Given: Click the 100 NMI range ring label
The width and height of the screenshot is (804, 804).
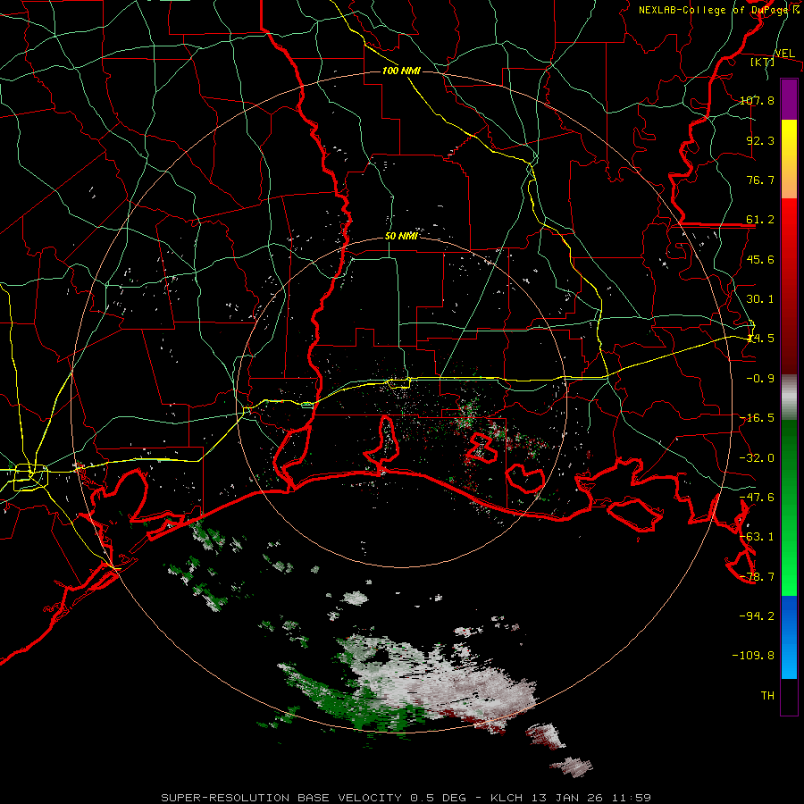Looking at the screenshot, I should [401, 71].
